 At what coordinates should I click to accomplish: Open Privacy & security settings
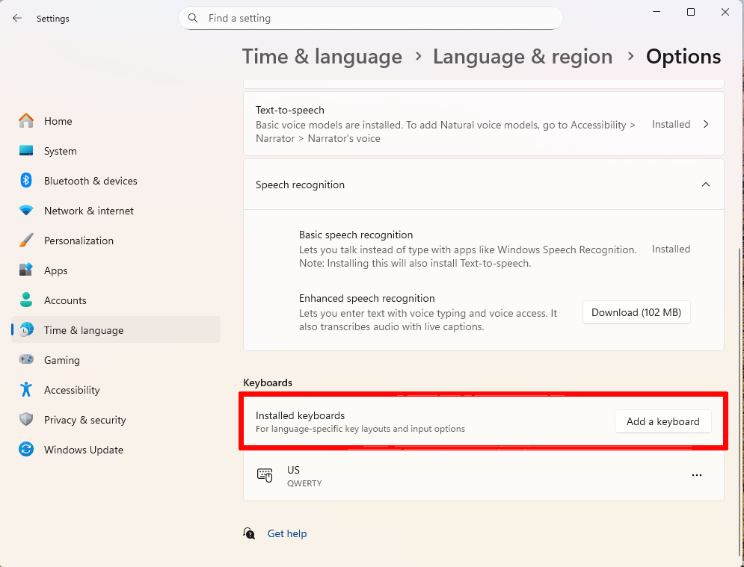coord(84,419)
